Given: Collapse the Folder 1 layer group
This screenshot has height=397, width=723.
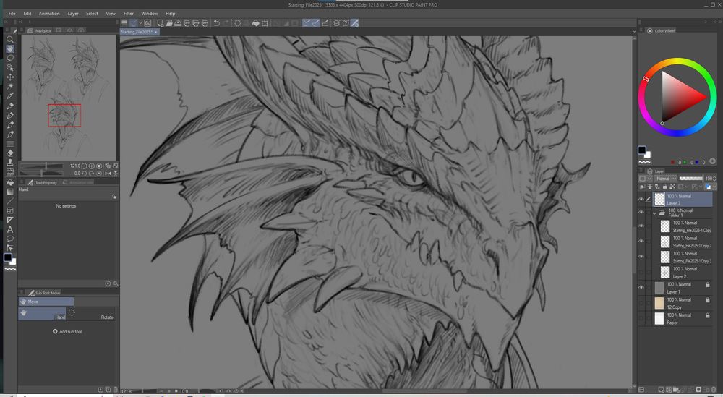Looking at the screenshot, I should [654, 213].
